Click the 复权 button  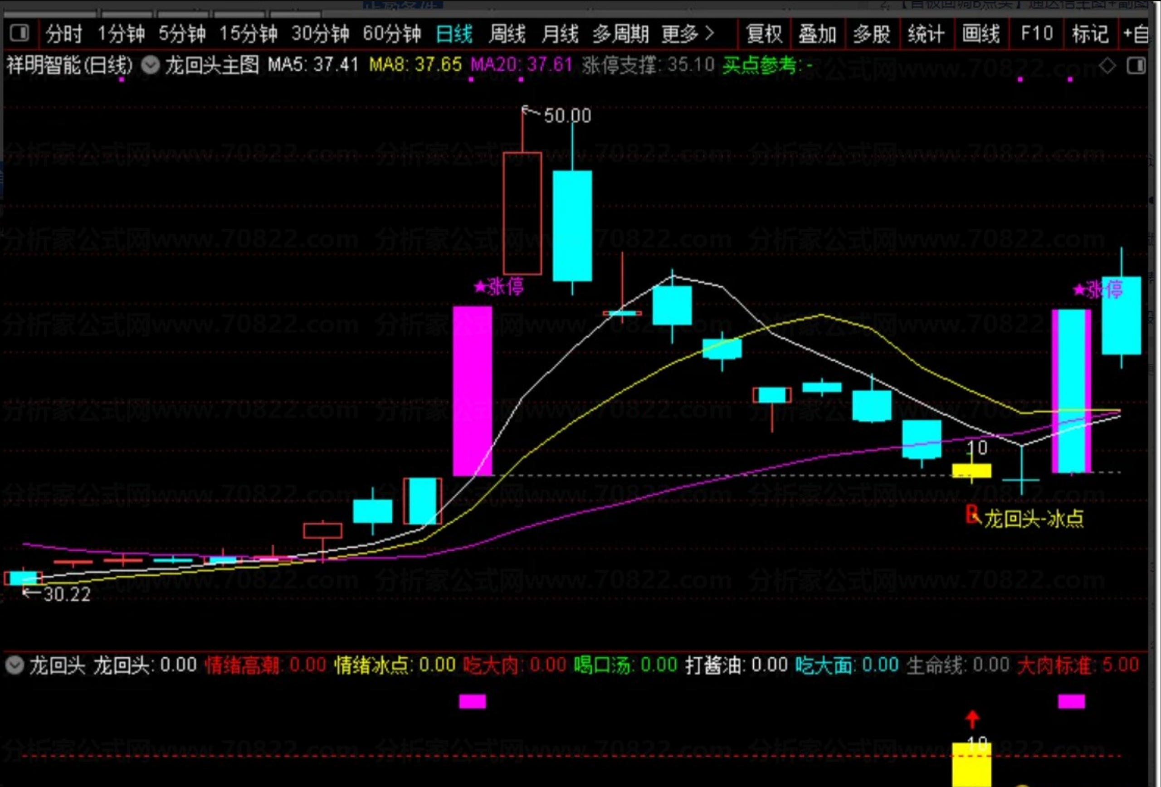(764, 34)
